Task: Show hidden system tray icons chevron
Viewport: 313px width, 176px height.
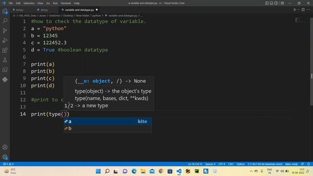Action: click(251, 171)
